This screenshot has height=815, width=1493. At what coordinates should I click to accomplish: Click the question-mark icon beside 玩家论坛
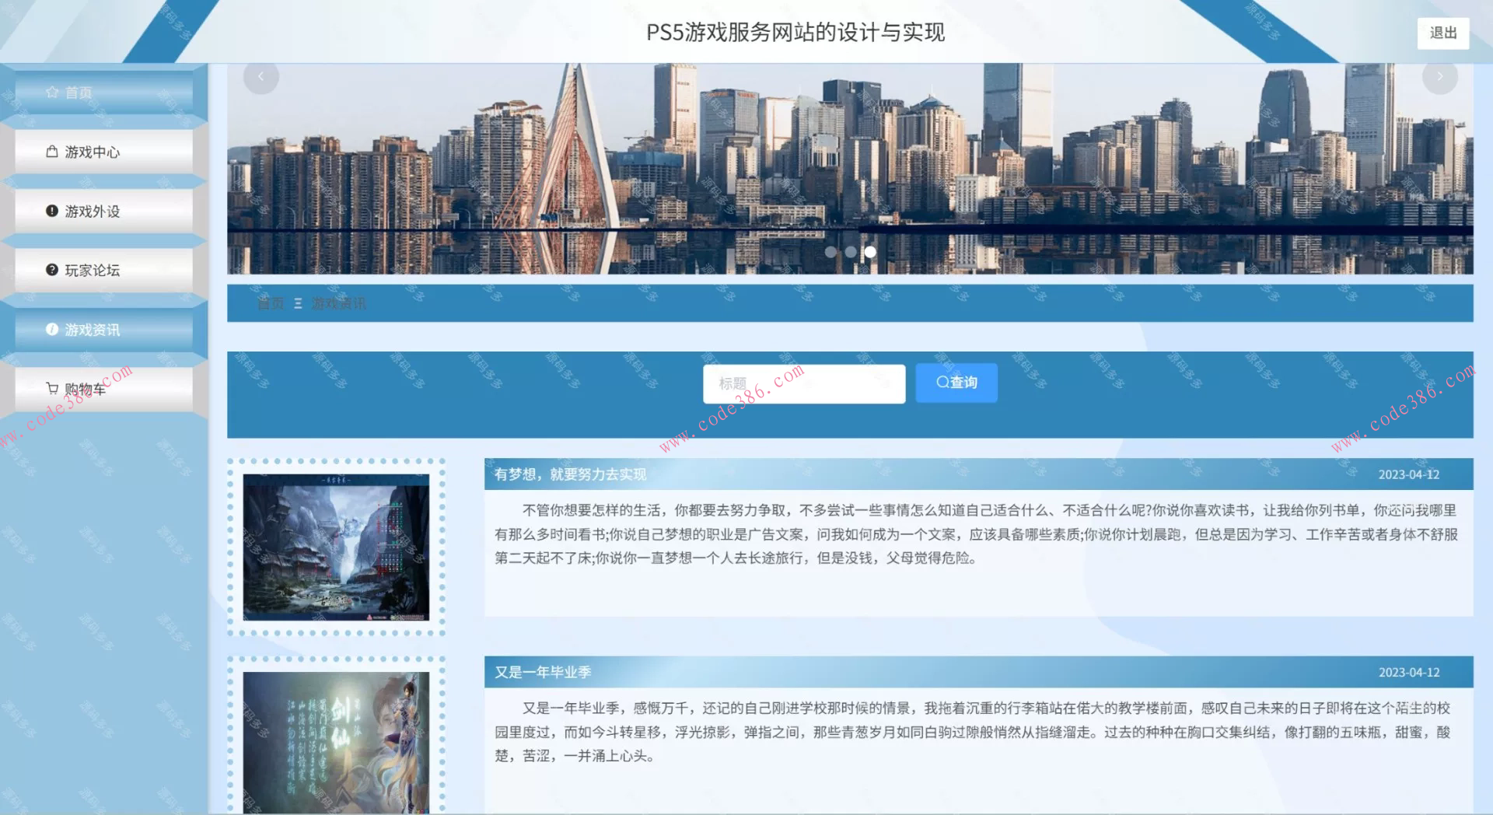point(52,270)
